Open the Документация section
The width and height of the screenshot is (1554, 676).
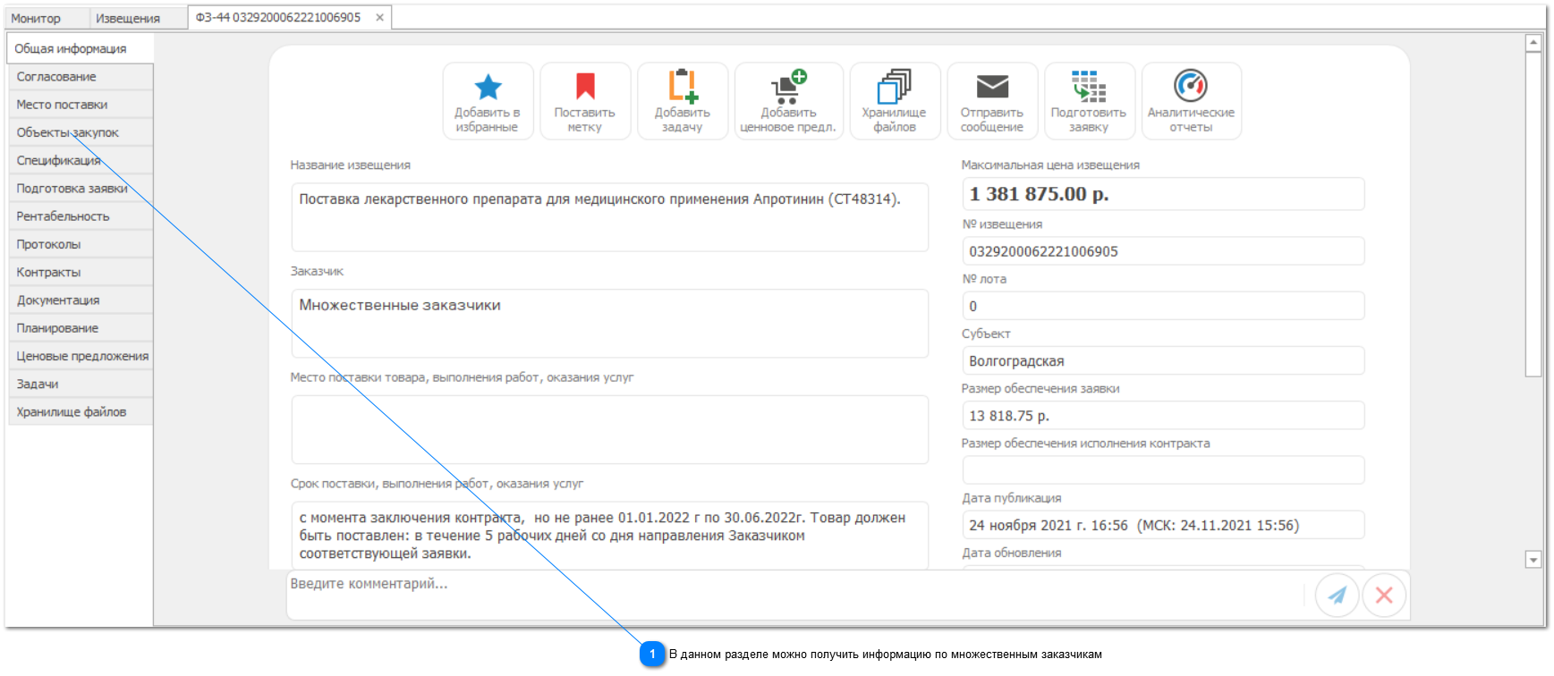tap(81, 300)
